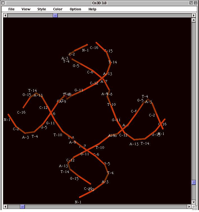The height and width of the screenshot is (212, 199).
Task: Click the A-13 label in the left strand
Action: click(x=38, y=95)
